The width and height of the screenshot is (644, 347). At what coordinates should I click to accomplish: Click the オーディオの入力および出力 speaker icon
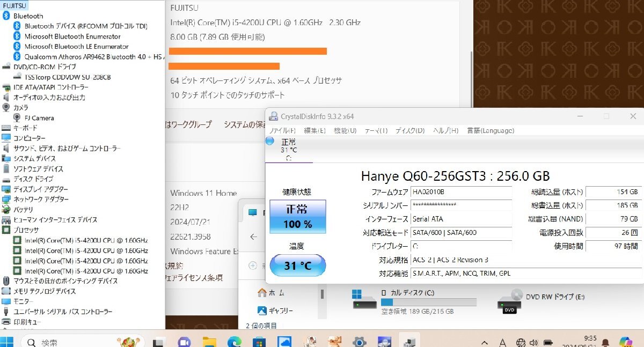[x=6, y=98]
